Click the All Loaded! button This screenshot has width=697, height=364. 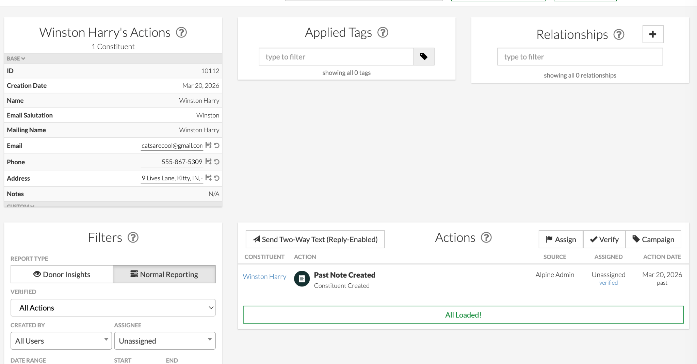[x=463, y=315]
